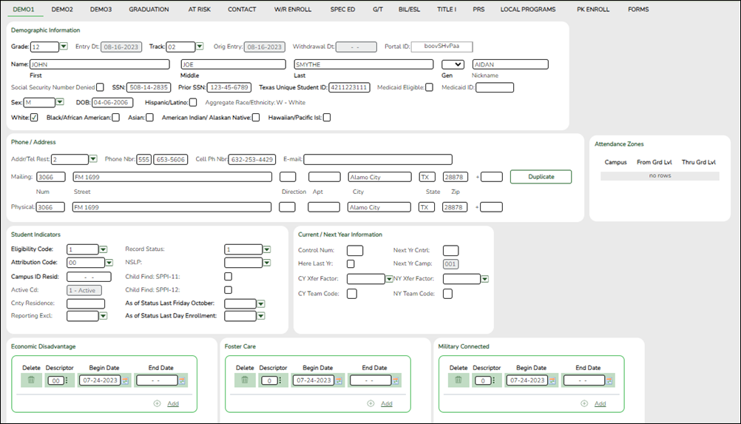This screenshot has width=741, height=424.
Task: Open Economic Disadvantage Descriptor lookup ellipsis
Action: [x=67, y=380]
